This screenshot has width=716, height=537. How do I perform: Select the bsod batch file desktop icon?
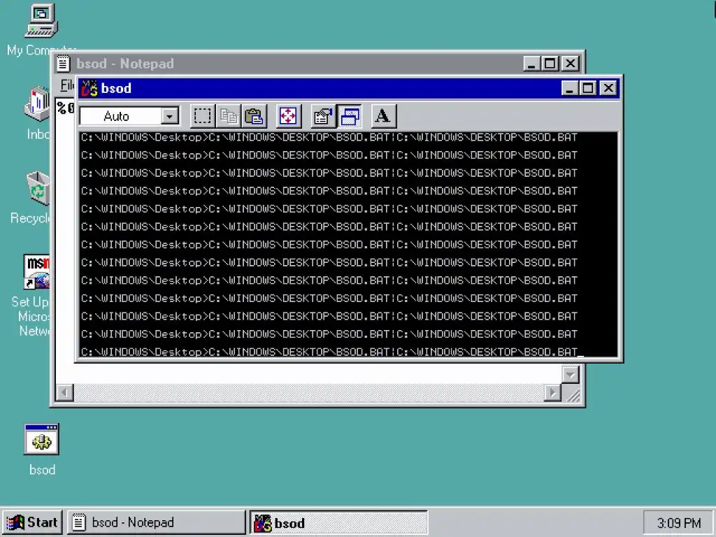[x=41, y=439]
